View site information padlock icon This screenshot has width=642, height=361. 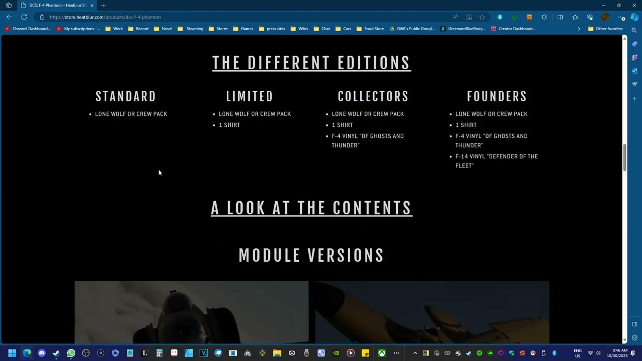(42, 17)
